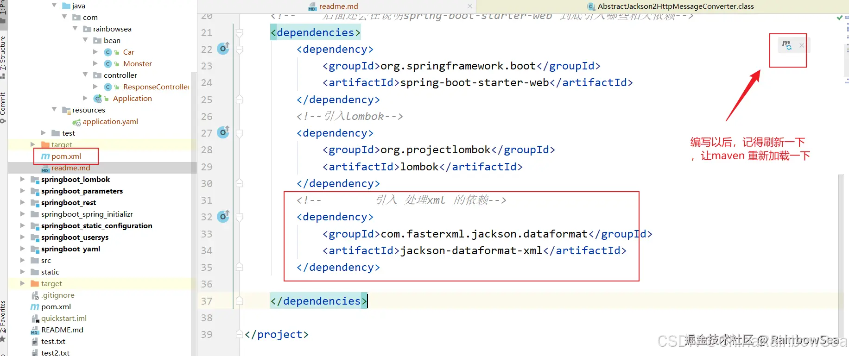This screenshot has width=849, height=356.
Task: Click spring-boot-starter-web artifactId text
Action: pos(475,83)
